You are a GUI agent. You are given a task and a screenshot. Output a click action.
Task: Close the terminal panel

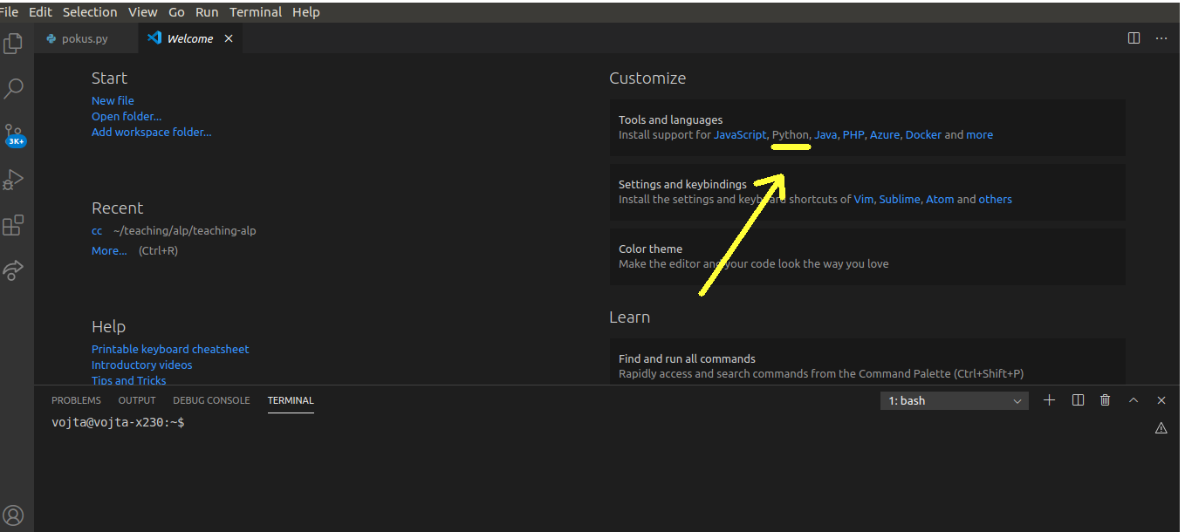coord(1161,400)
